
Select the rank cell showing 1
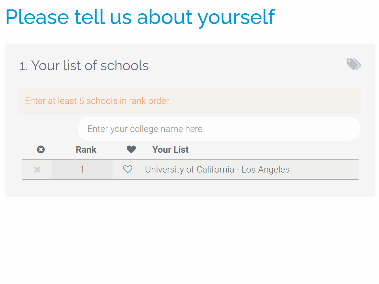(82, 169)
